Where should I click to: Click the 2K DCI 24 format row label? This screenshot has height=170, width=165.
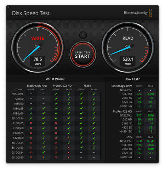[x=18, y=118]
